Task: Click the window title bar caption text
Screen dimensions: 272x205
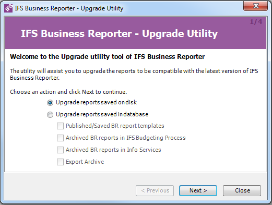Action: click(69, 8)
